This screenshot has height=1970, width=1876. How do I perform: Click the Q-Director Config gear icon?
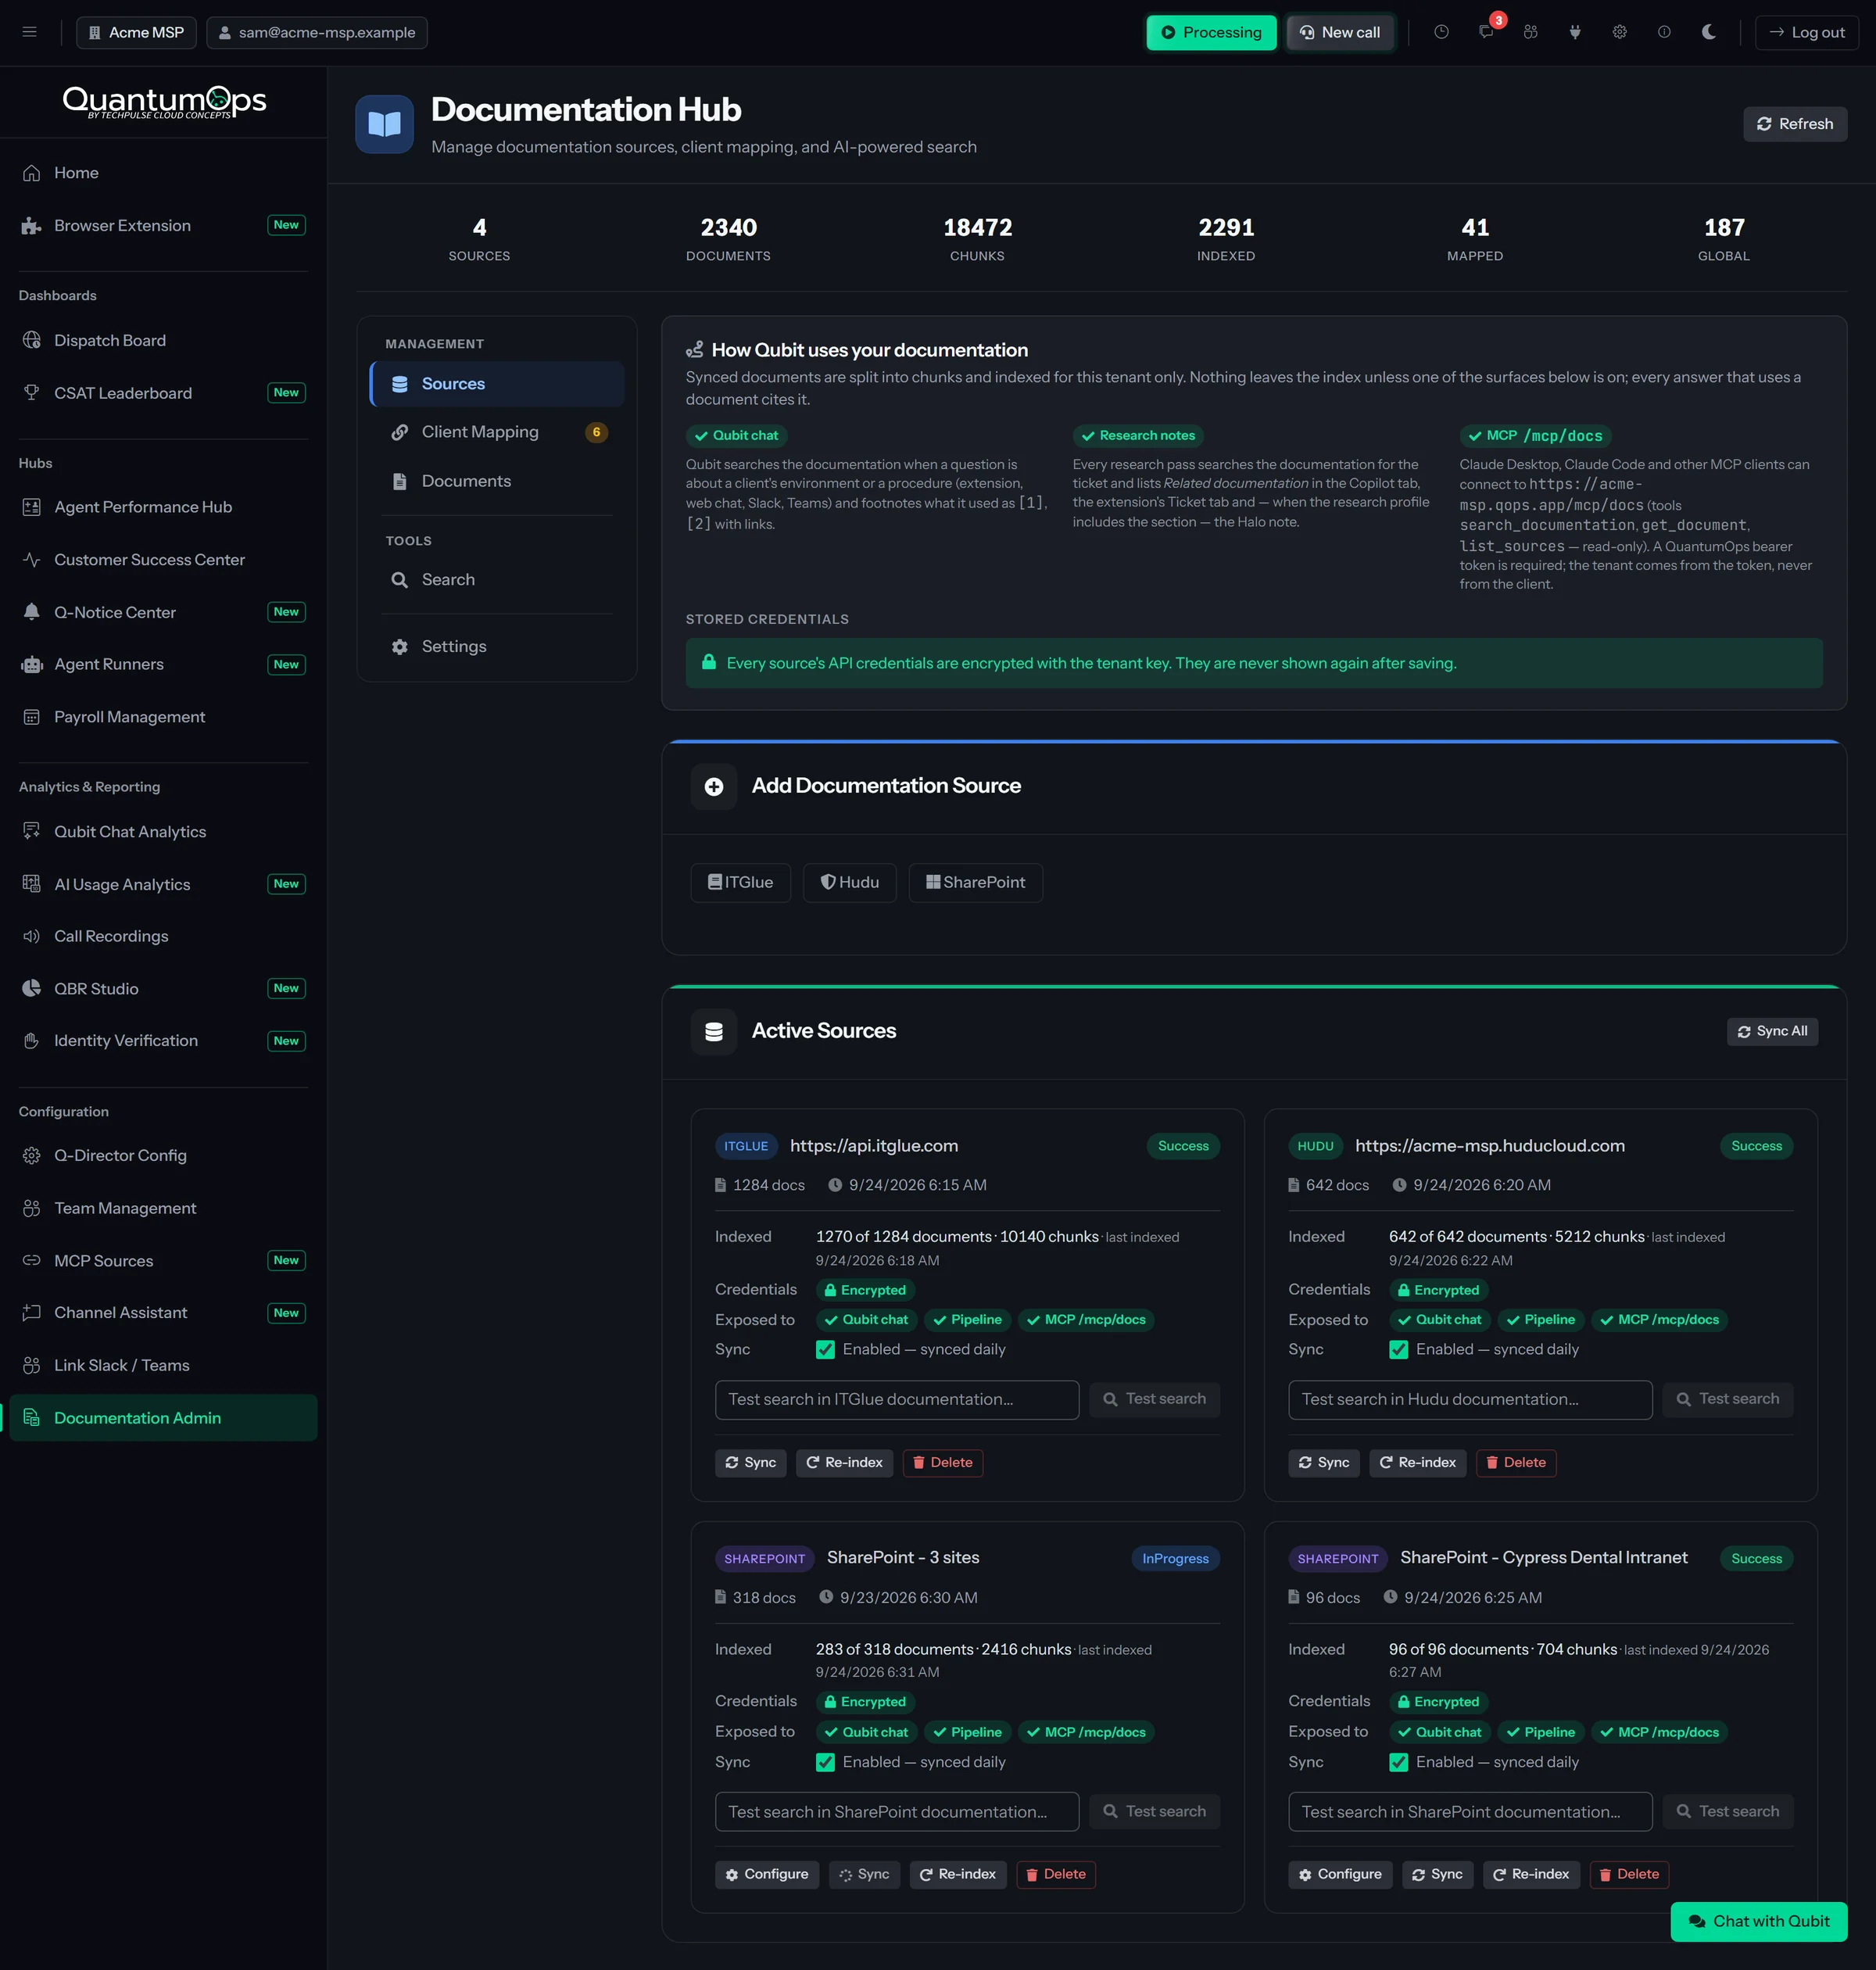coord(32,1156)
